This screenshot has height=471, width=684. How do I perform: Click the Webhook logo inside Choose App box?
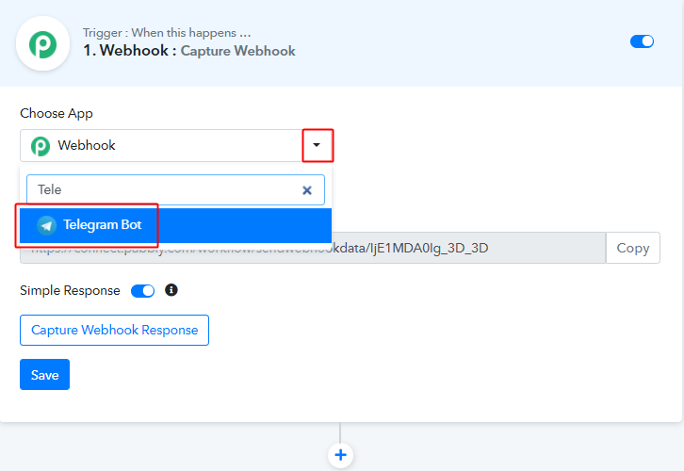pos(41,146)
